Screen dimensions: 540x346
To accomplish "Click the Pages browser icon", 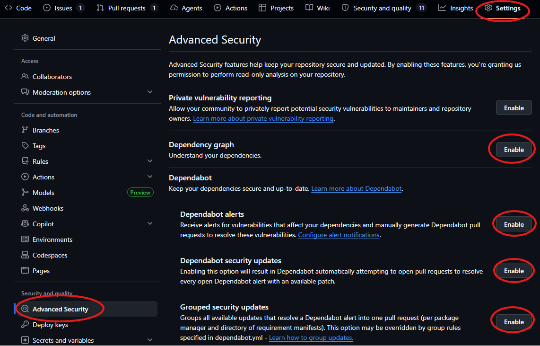I will click(25, 271).
